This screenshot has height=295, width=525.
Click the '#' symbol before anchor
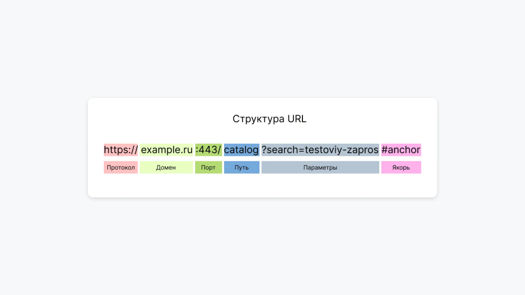pos(384,150)
